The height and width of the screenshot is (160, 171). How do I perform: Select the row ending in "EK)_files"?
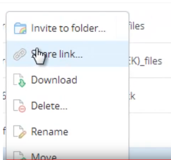click(x=150, y=60)
